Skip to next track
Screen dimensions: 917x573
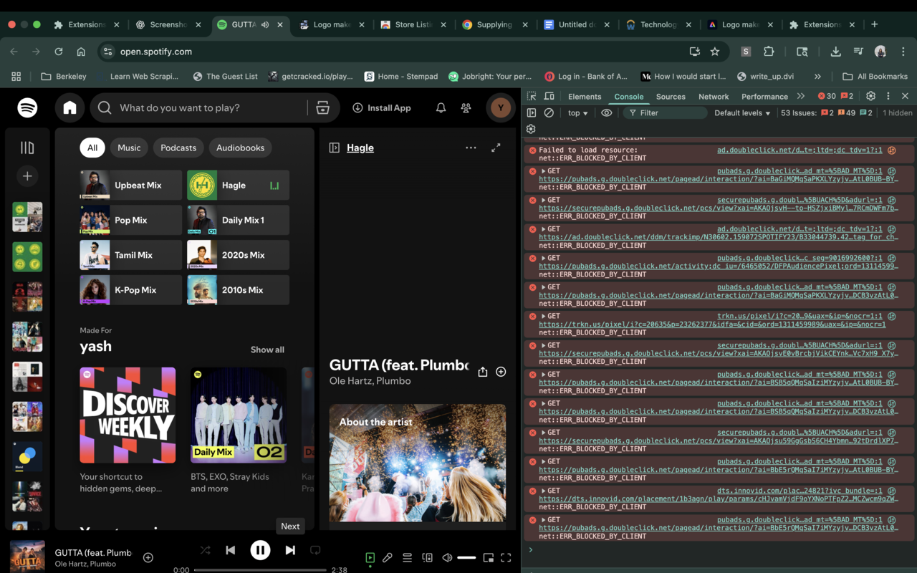pyautogui.click(x=290, y=550)
